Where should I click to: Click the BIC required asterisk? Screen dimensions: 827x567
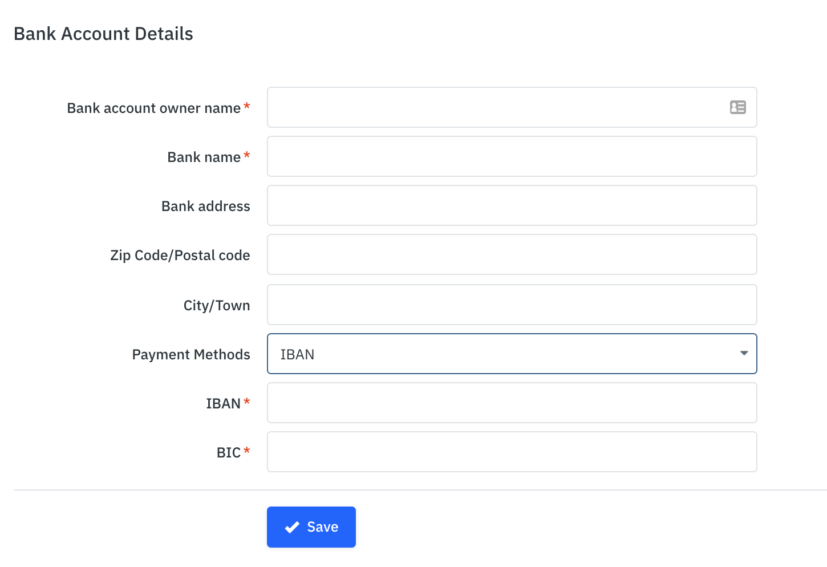[x=247, y=451]
